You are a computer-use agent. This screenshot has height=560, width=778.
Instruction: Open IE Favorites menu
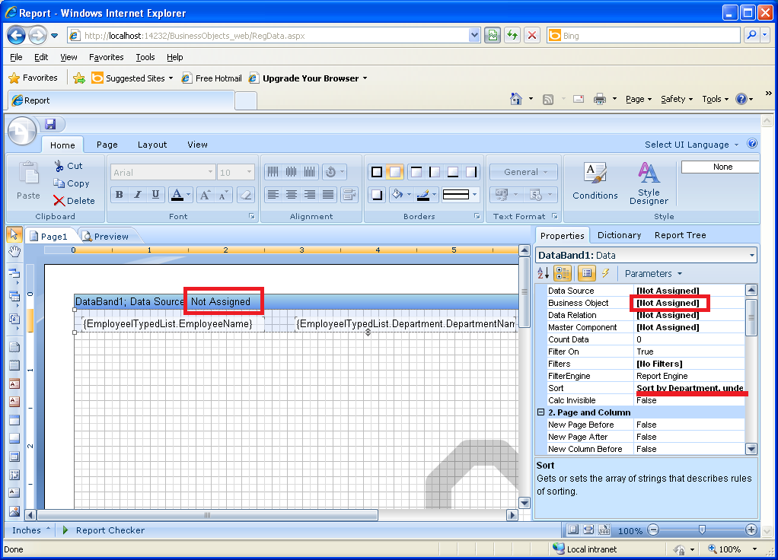click(x=106, y=57)
